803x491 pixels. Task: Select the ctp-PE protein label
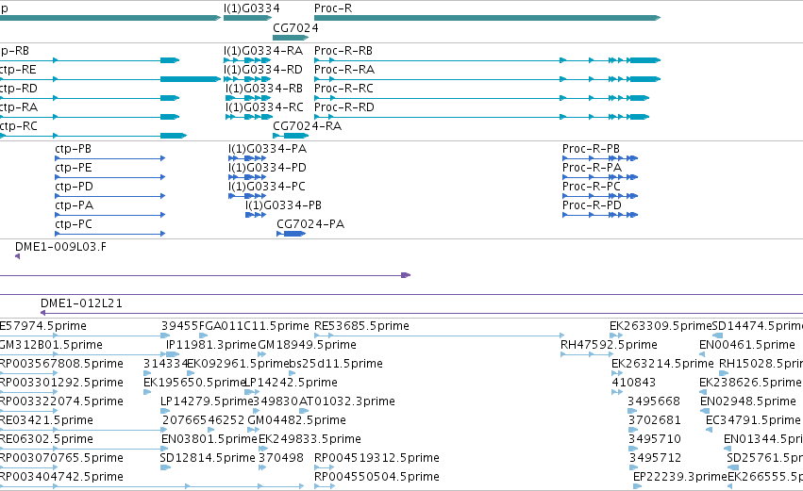pos(74,168)
